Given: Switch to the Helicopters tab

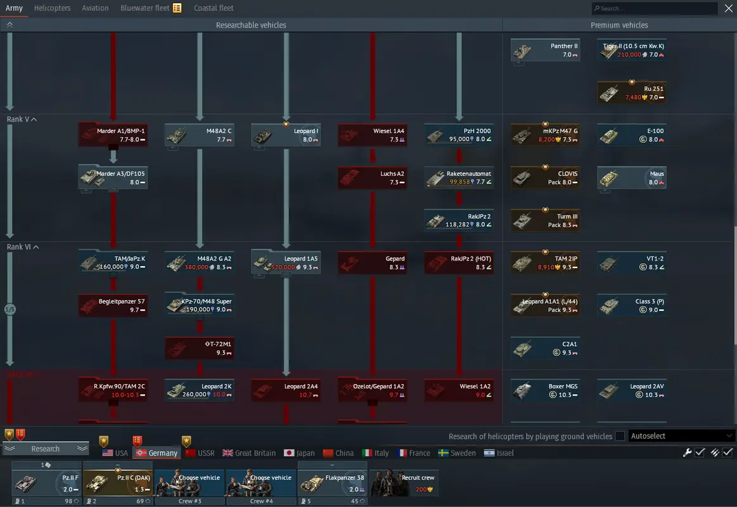Looking at the screenshot, I should [52, 8].
